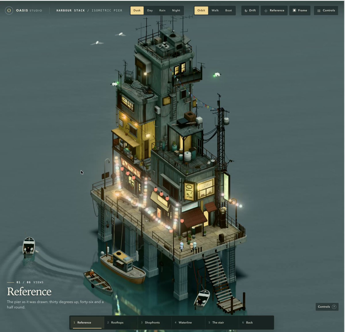Click the HARBOUR STACK title text

coord(70,10)
